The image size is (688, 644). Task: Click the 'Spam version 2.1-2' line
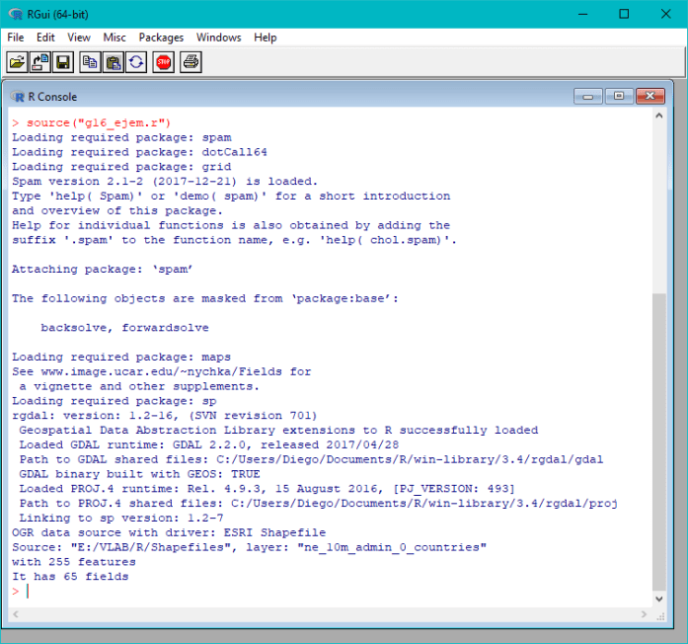click(165, 182)
